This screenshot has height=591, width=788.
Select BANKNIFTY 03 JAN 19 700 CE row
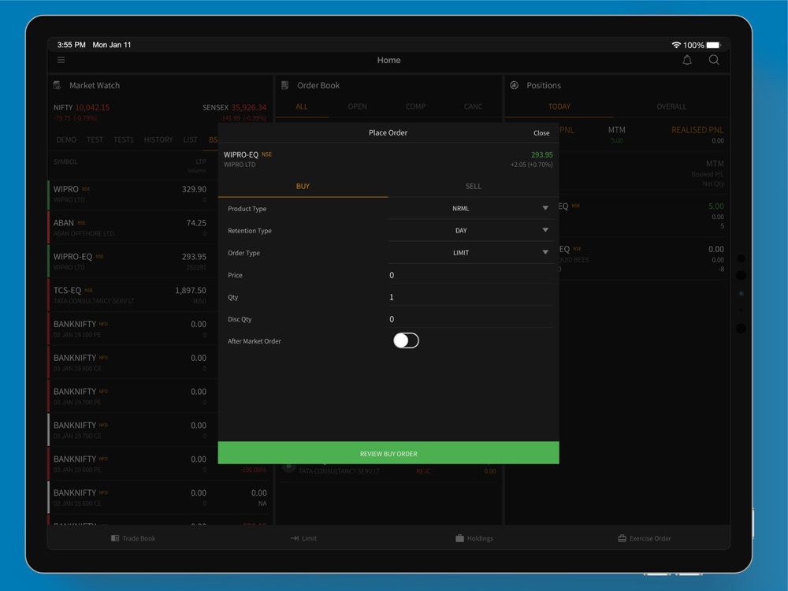(132, 429)
